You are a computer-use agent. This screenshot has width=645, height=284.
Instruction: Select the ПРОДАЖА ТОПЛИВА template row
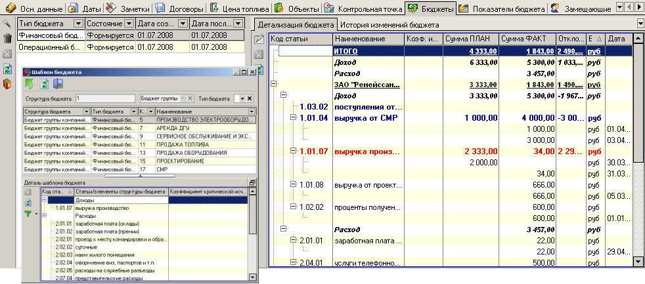click(x=139, y=145)
